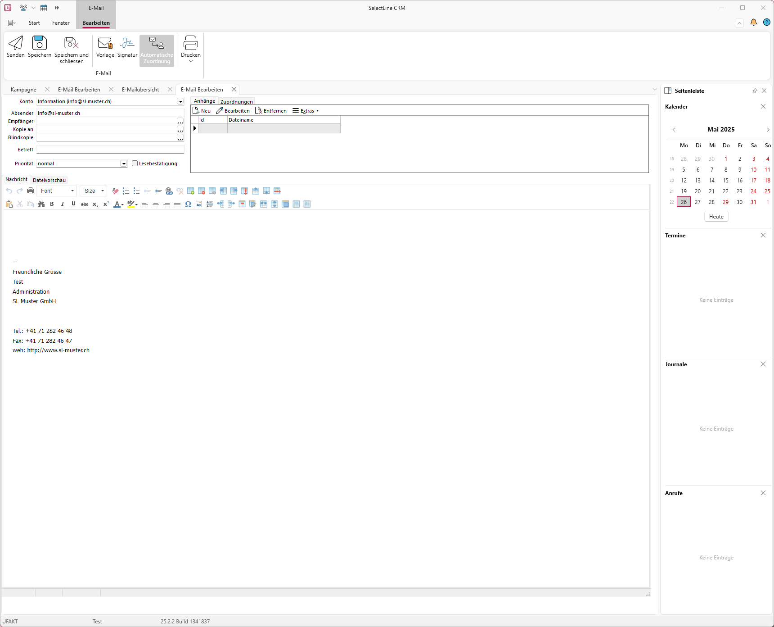Open the Konto account dropdown
The image size is (774, 627).
coord(180,102)
